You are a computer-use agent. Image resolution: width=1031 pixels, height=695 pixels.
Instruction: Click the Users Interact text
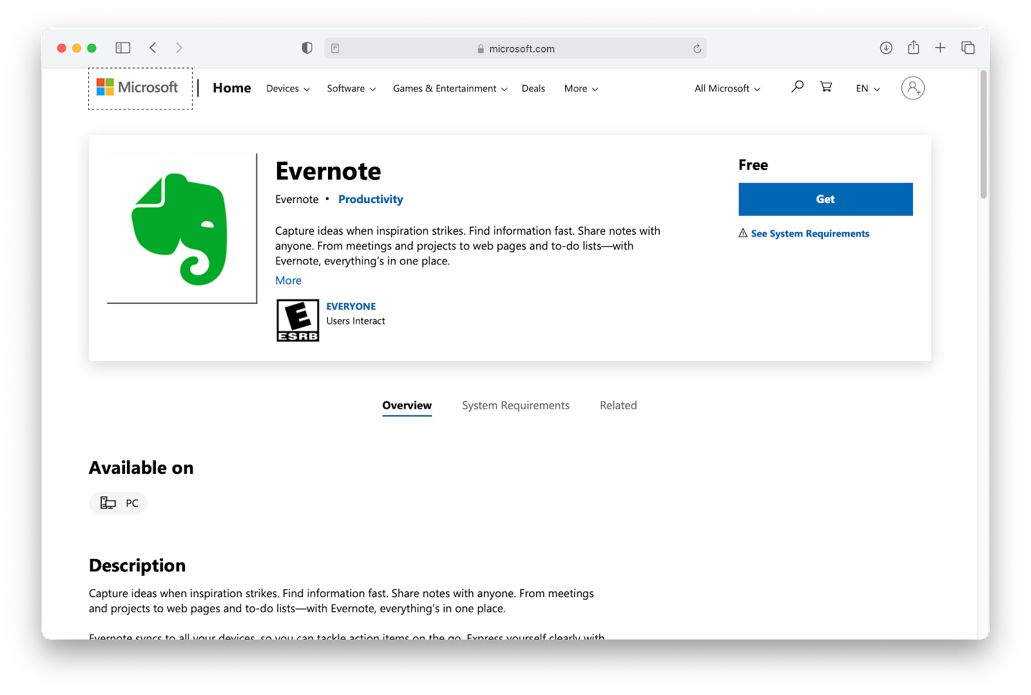coord(356,321)
